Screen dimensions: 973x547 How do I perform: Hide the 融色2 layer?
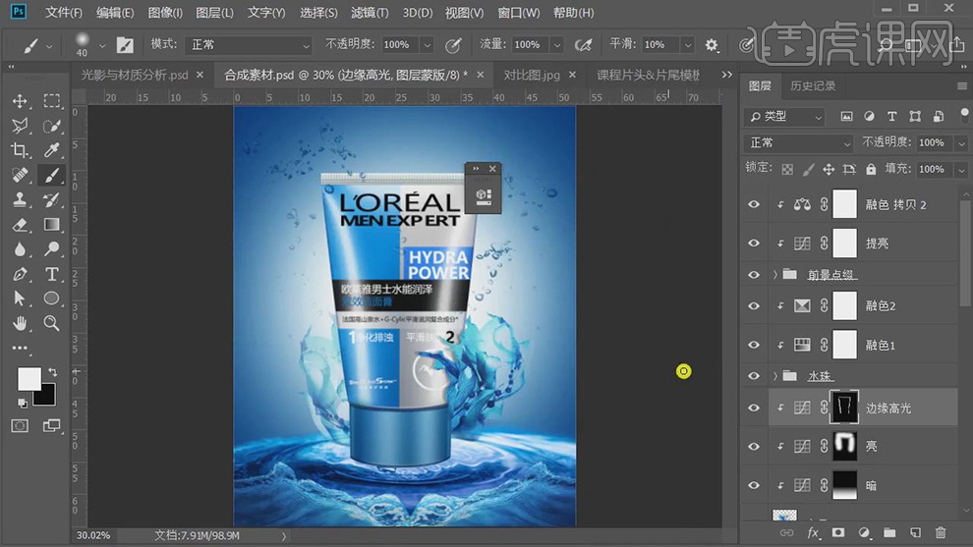754,306
